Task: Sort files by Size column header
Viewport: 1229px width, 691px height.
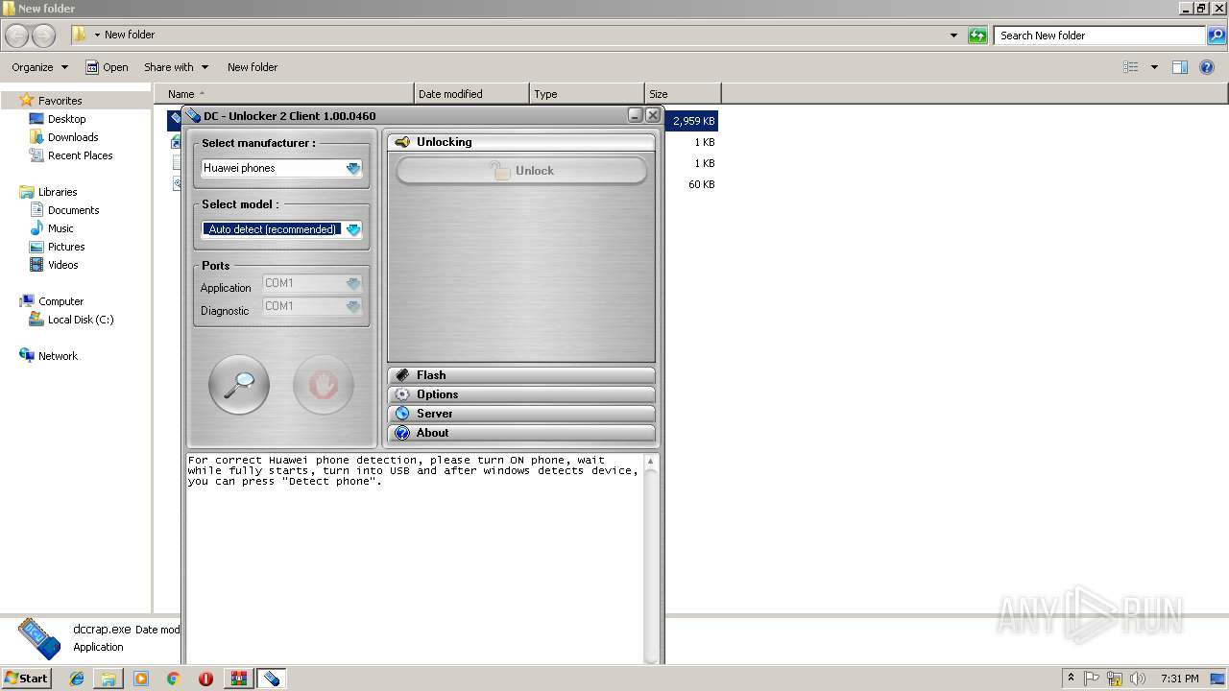Action: 683,94
